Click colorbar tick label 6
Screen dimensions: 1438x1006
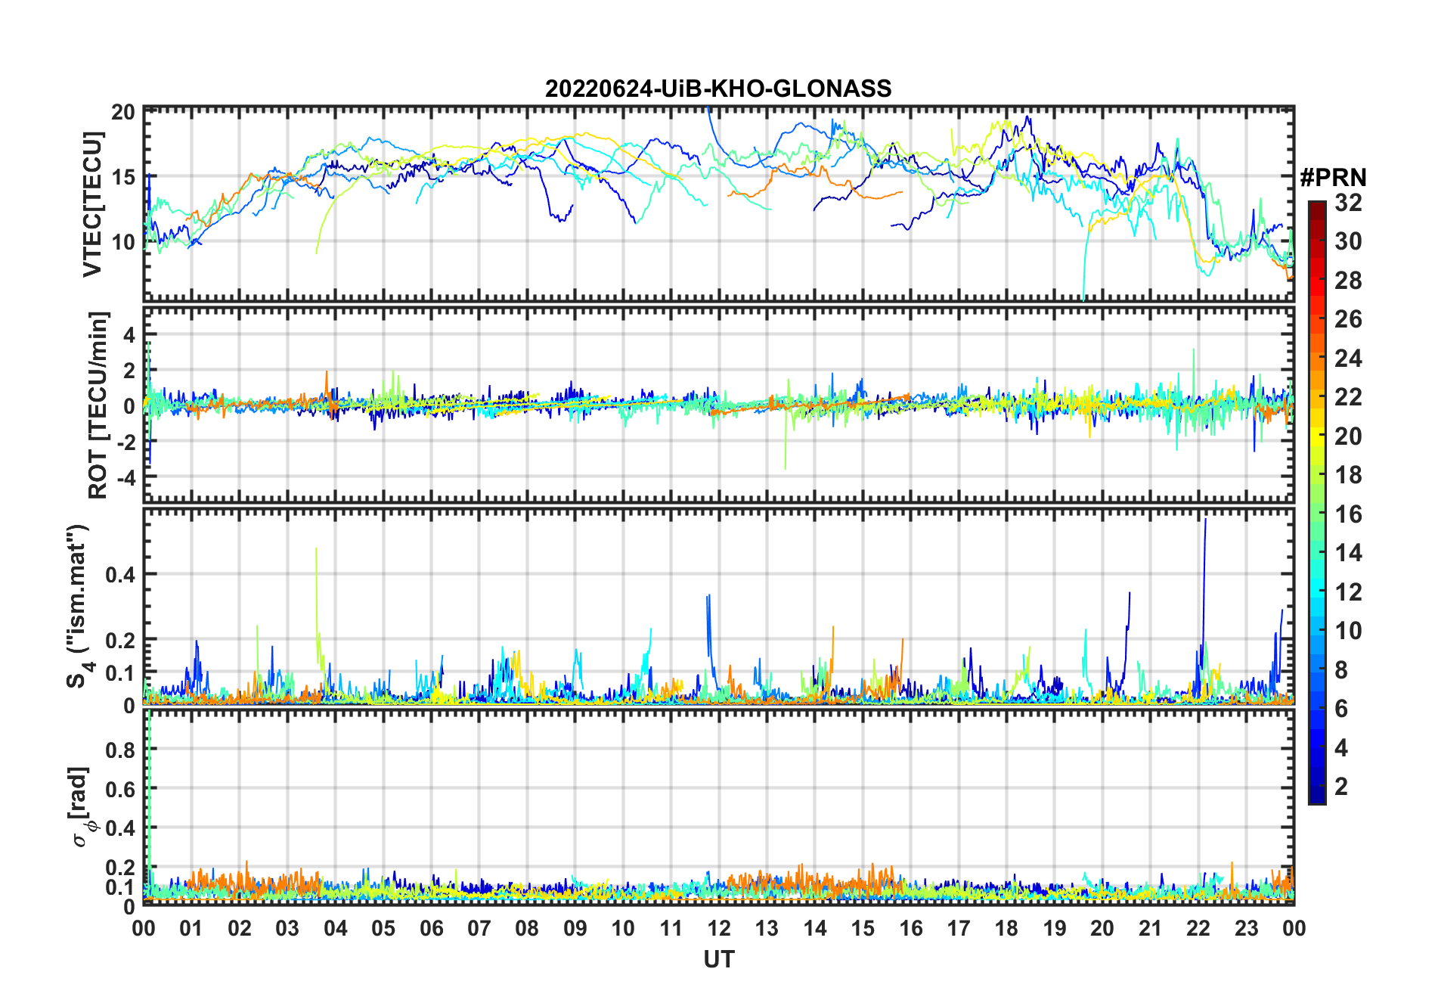(1342, 709)
